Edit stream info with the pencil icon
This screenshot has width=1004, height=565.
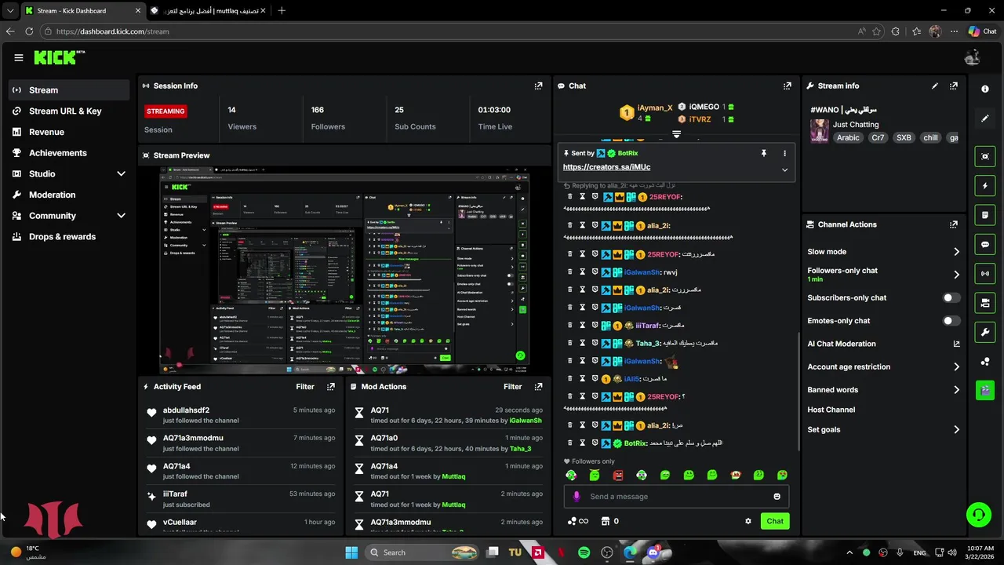point(934,86)
